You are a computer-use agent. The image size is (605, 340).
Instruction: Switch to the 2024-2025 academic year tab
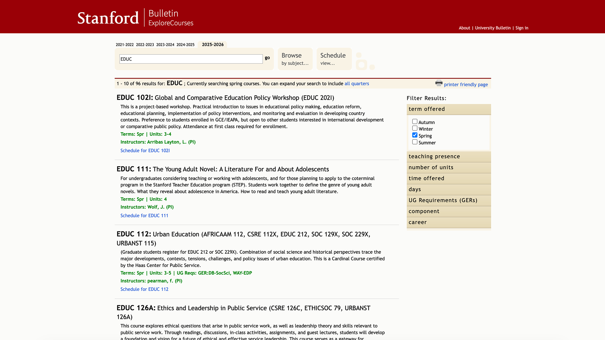[x=185, y=45]
